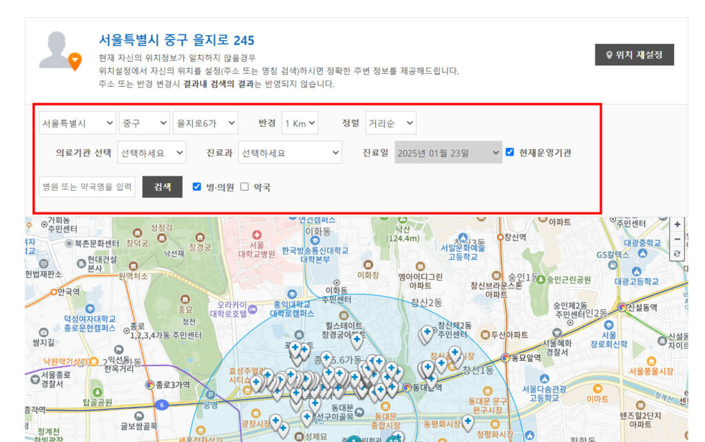Screen dimensions: 705x442
Task: Expand the 진료과 선택하세요 dropdown
Action: (x=289, y=153)
